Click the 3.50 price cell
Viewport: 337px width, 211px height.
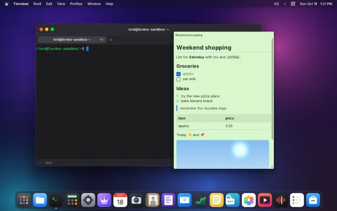[x=229, y=126]
